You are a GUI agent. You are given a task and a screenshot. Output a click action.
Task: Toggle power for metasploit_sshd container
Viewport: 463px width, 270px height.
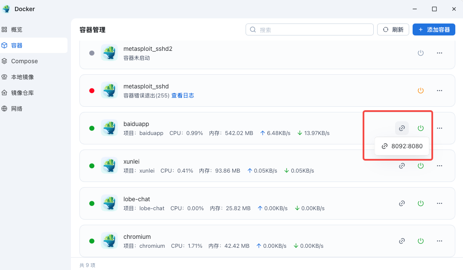(x=420, y=91)
